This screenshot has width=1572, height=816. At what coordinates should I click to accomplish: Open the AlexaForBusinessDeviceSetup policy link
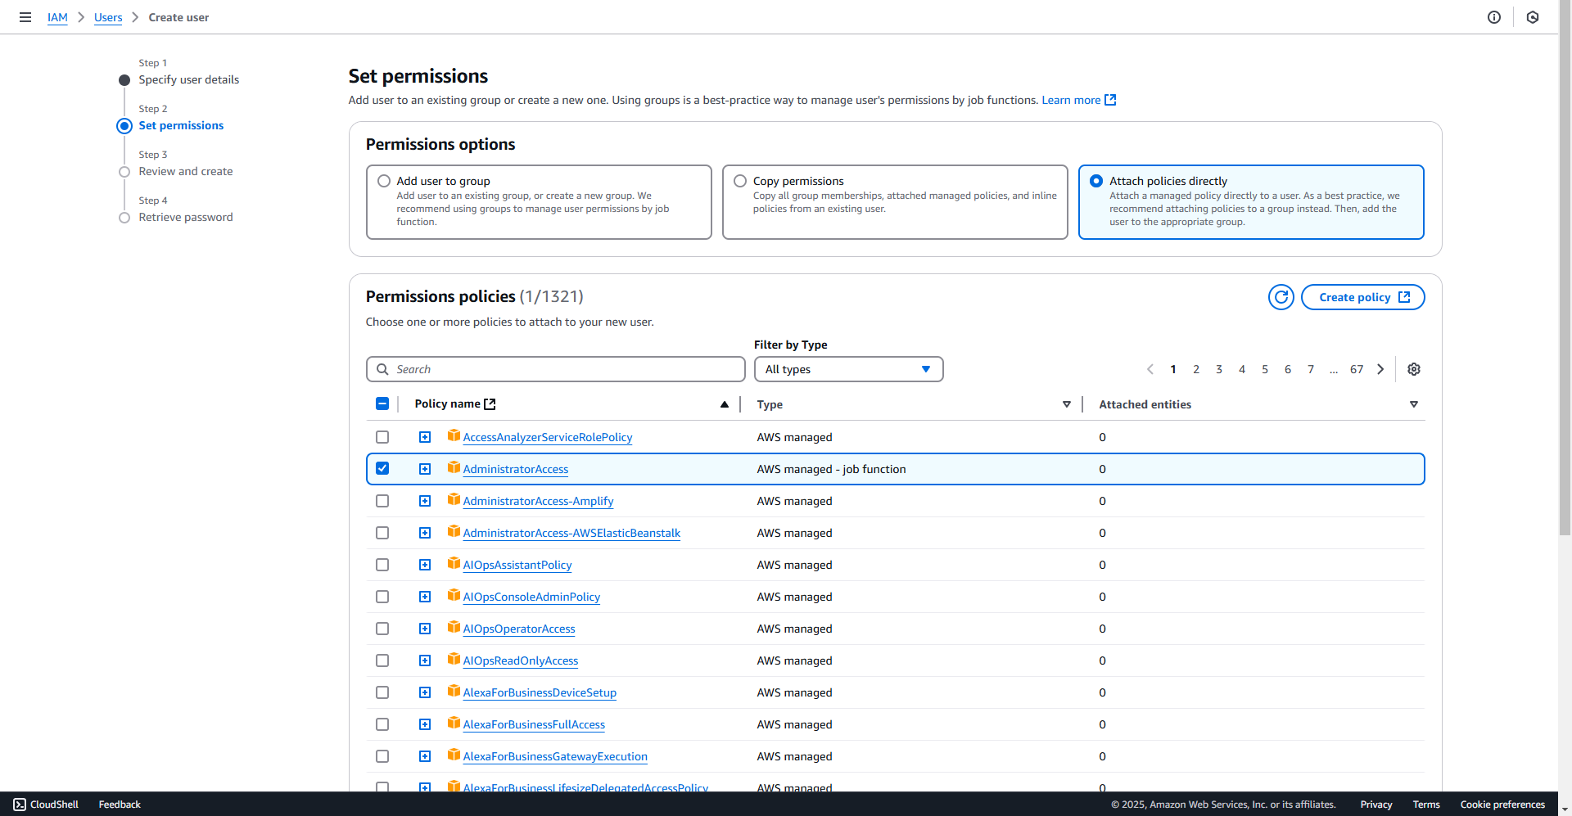(540, 692)
